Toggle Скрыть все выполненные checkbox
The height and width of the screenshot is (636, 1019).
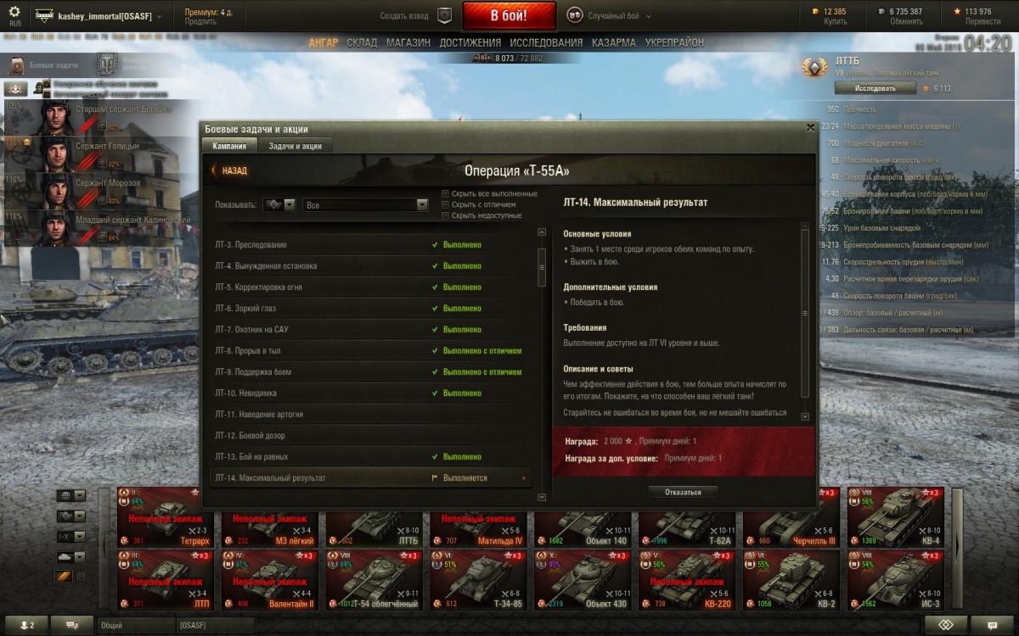click(445, 193)
